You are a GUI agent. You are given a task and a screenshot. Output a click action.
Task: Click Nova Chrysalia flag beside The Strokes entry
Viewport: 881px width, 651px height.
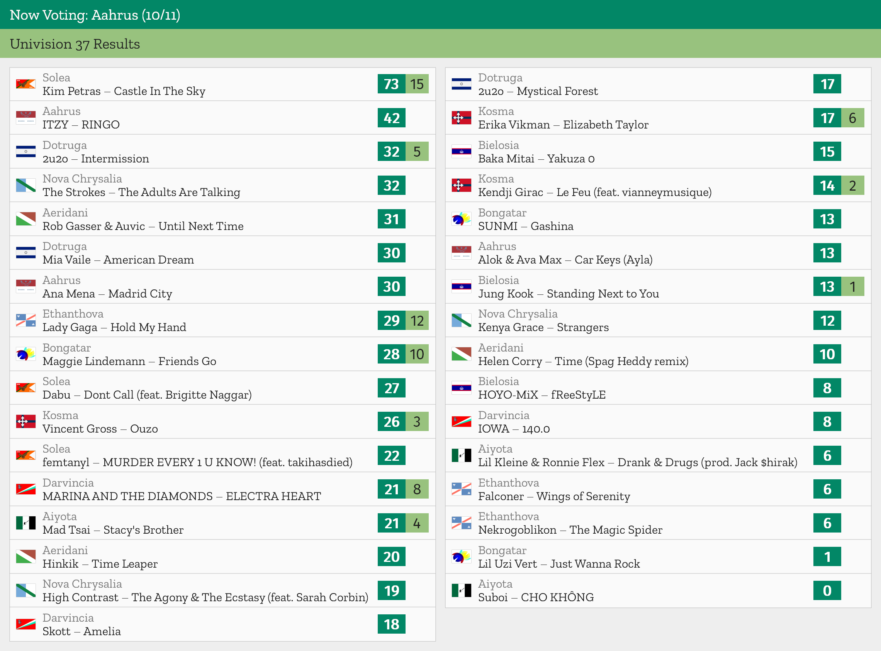pos(25,185)
